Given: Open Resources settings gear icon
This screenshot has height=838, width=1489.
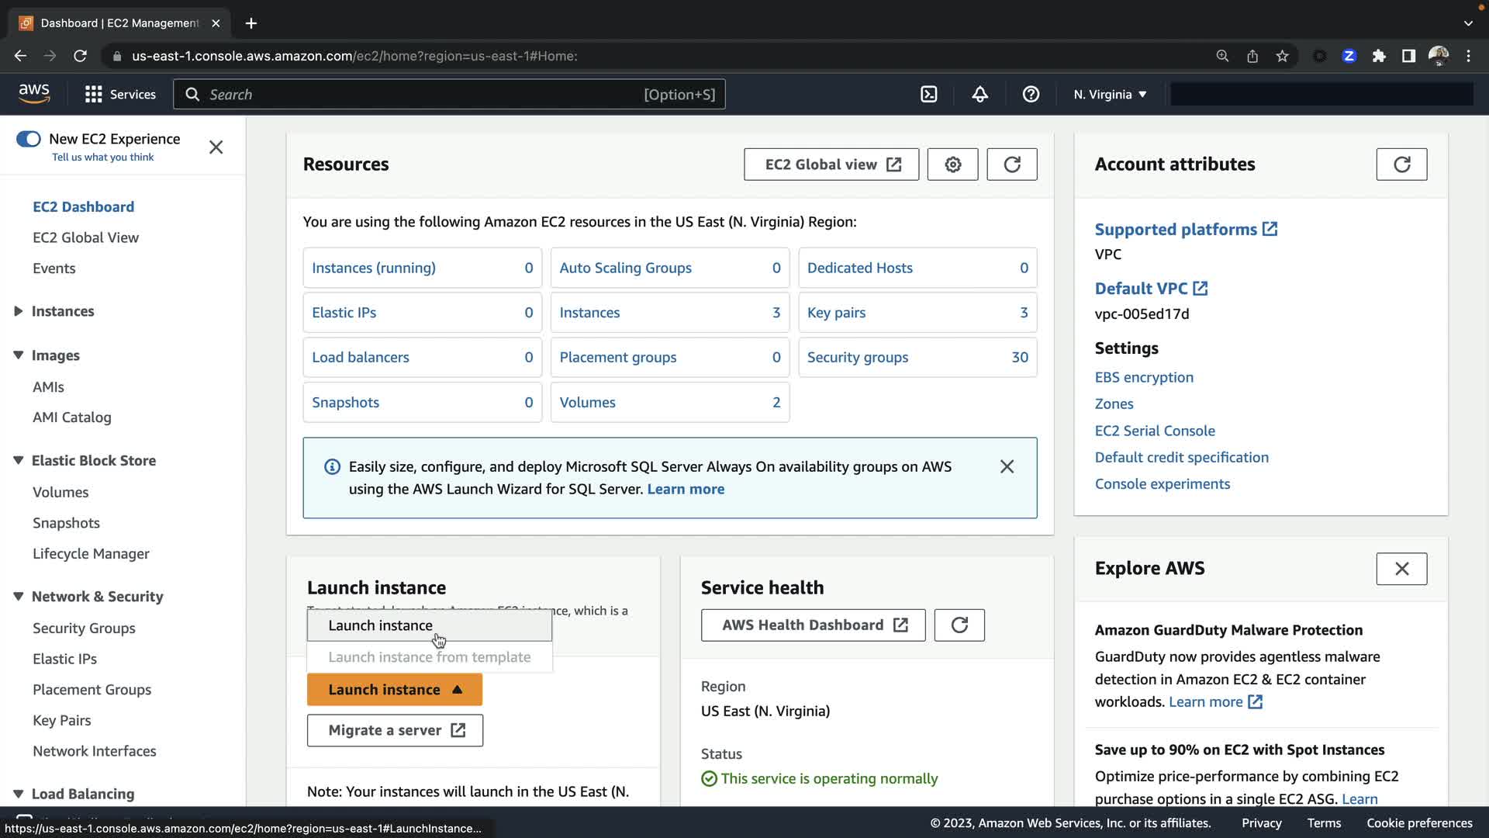Looking at the screenshot, I should pyautogui.click(x=952, y=164).
